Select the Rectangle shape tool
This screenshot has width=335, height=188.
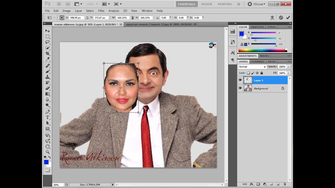click(47, 129)
